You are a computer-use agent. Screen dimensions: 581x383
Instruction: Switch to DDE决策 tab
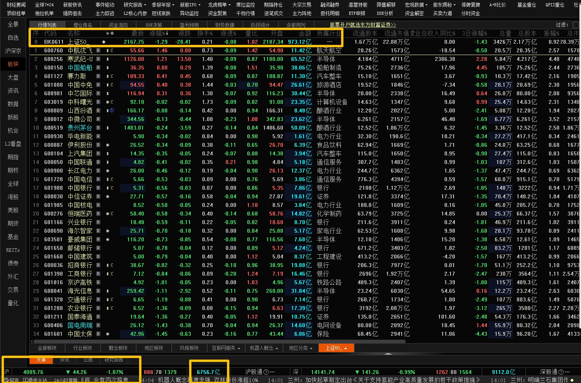[x=154, y=25]
